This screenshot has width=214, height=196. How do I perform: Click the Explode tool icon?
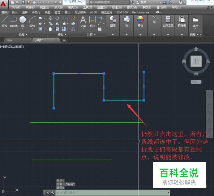point(73,24)
